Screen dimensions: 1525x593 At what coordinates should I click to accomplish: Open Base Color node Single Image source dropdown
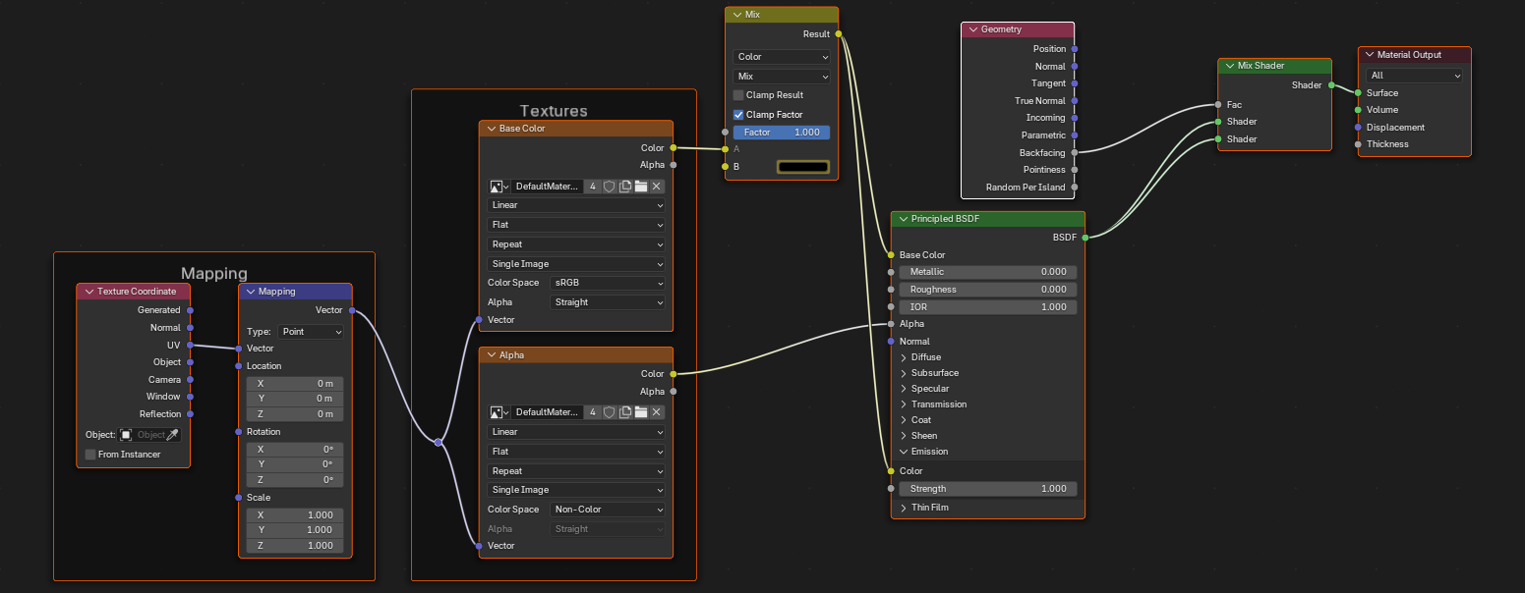(576, 264)
